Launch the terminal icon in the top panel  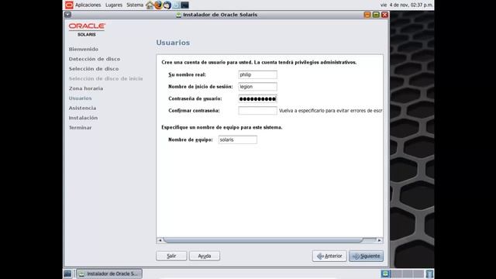[x=184, y=5]
